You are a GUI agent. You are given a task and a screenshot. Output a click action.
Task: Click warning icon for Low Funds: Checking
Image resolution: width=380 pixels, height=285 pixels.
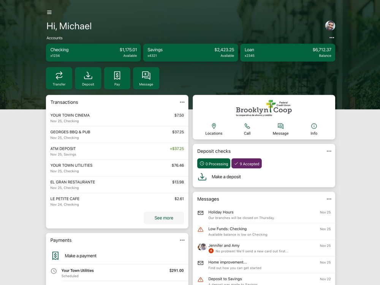click(200, 230)
